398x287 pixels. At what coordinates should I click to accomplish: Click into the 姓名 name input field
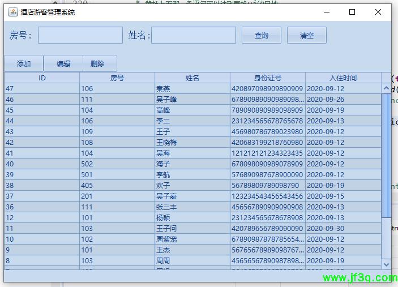tap(193, 36)
